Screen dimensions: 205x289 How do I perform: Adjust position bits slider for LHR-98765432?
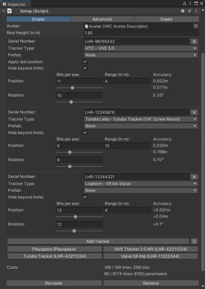pyautogui.click(x=79, y=88)
